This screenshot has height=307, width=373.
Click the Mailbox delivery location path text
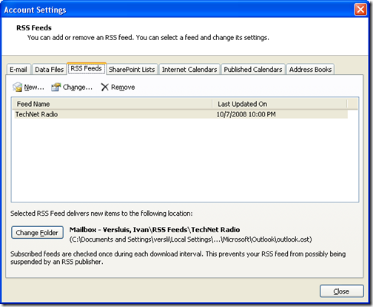155,230
